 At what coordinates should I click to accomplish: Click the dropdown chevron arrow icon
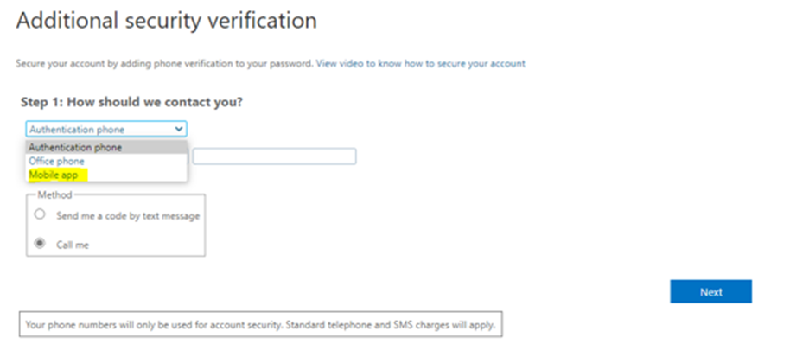(179, 130)
